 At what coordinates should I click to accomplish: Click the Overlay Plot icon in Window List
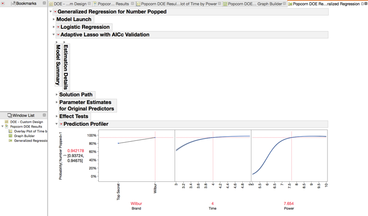(x=10, y=131)
